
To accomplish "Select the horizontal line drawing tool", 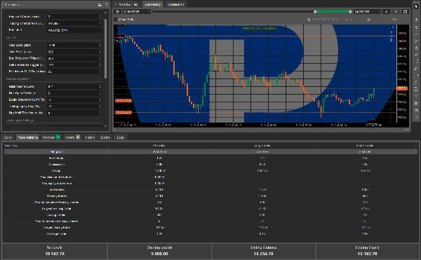I will coord(416,34).
